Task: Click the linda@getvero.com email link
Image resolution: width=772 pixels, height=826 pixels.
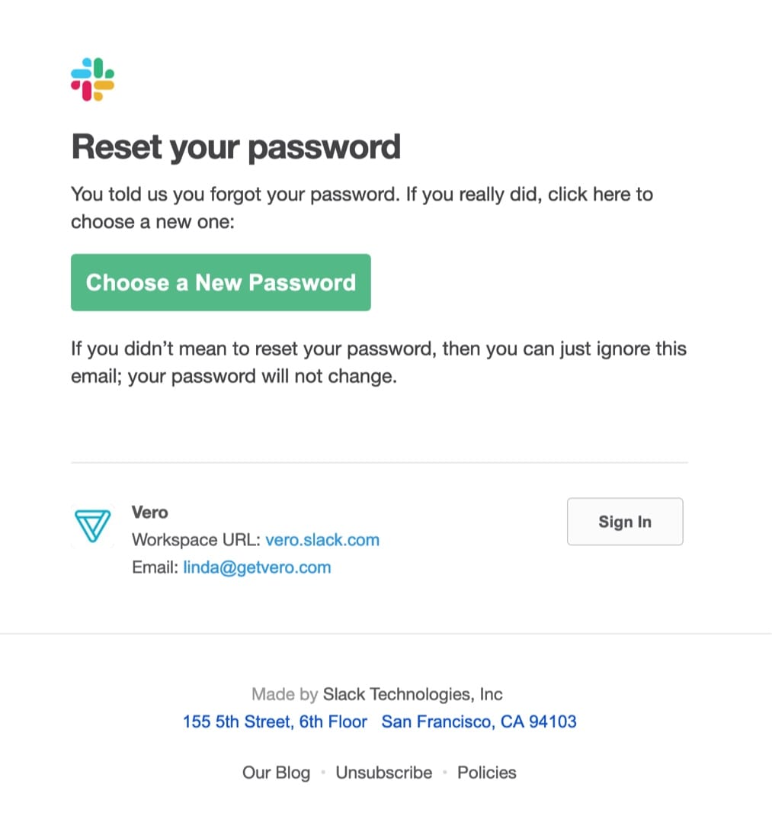Action: click(x=257, y=567)
